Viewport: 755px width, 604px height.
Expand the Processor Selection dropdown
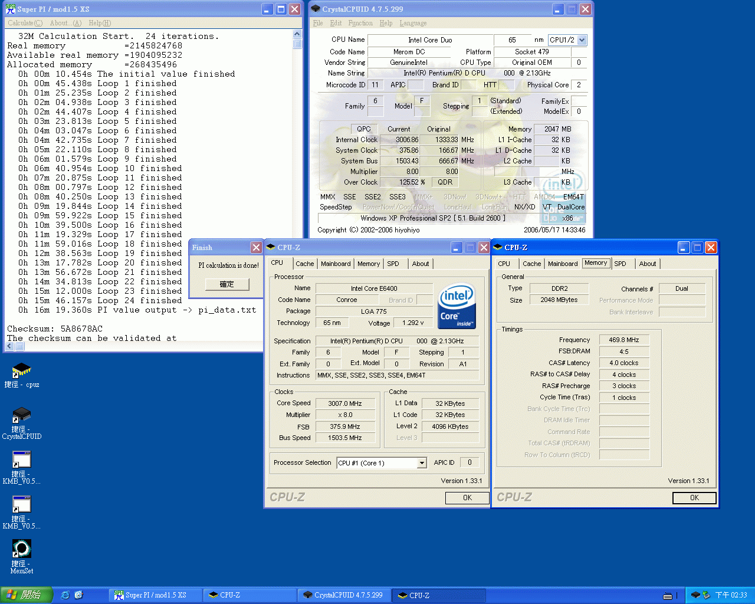click(x=422, y=463)
